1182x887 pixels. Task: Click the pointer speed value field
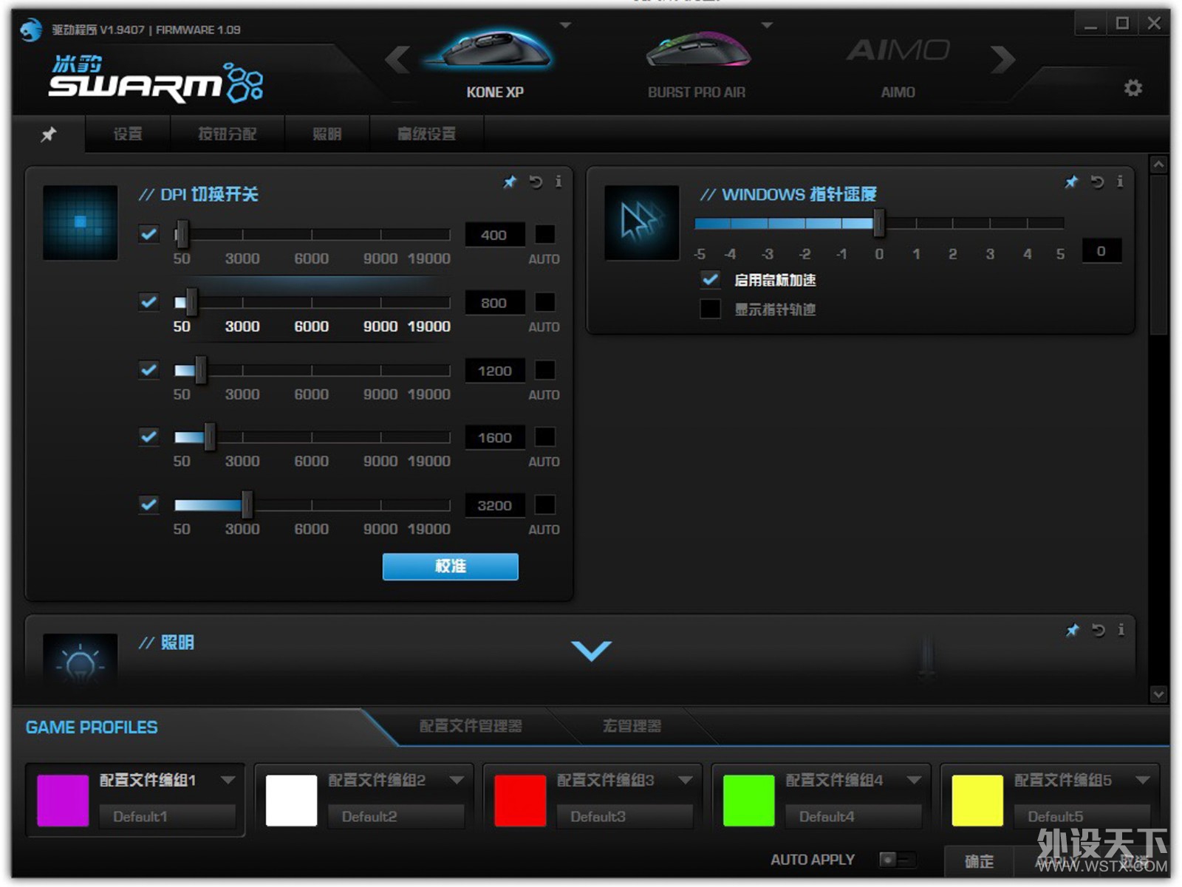(x=1101, y=251)
